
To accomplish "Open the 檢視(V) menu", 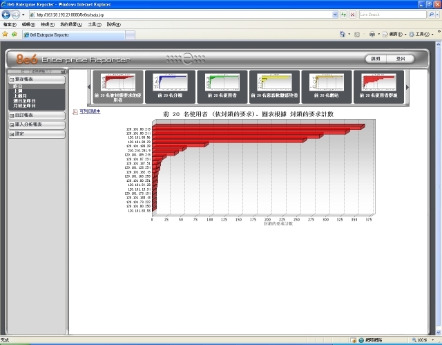I will coord(48,24).
